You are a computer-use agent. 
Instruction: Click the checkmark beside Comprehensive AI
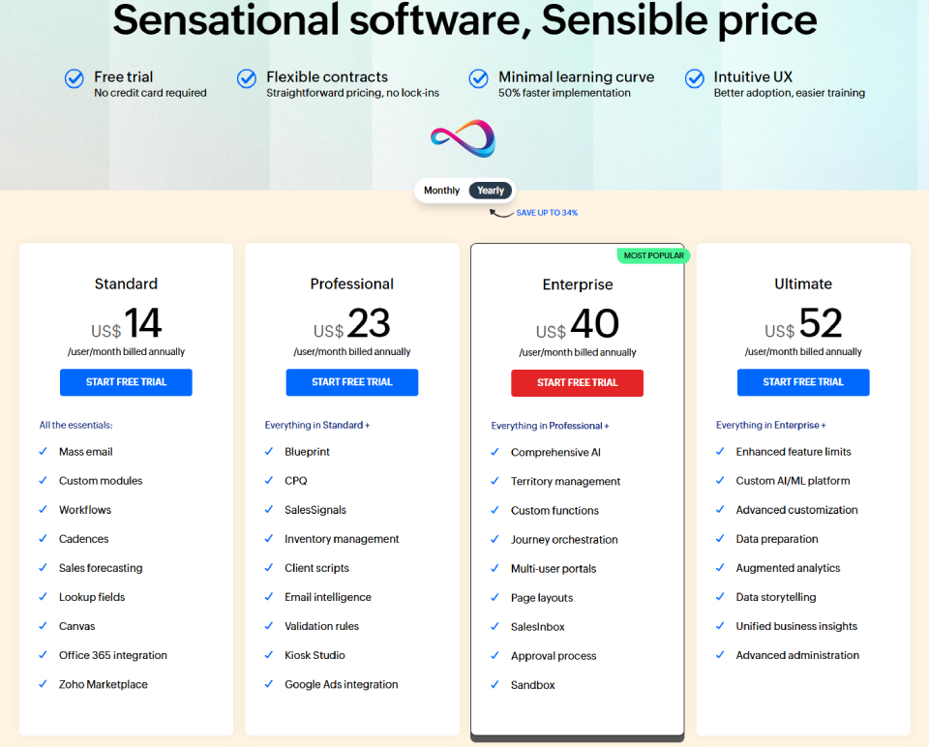[x=495, y=453]
